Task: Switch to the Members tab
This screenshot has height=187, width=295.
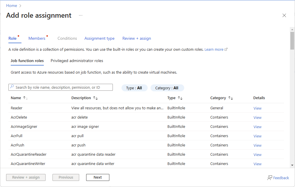Action: pos(37,38)
